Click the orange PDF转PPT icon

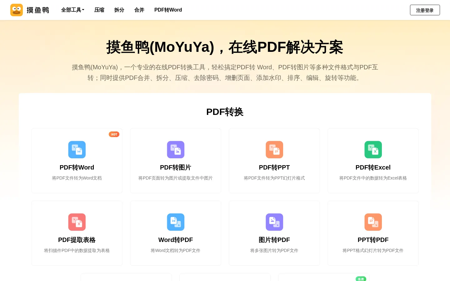274,150
